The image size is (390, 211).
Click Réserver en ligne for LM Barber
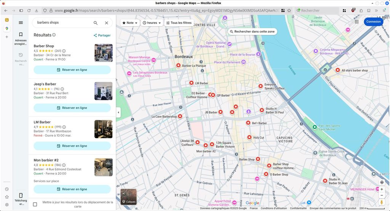72,146
